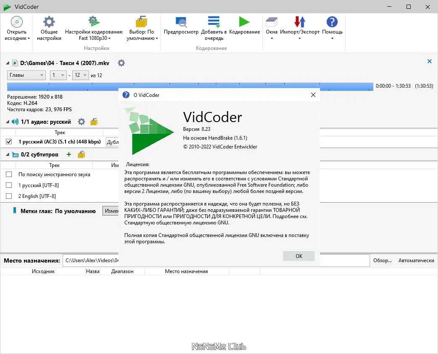
Task: Click the bookmark icon by 'Метки глав'
Action: [x=15, y=211]
